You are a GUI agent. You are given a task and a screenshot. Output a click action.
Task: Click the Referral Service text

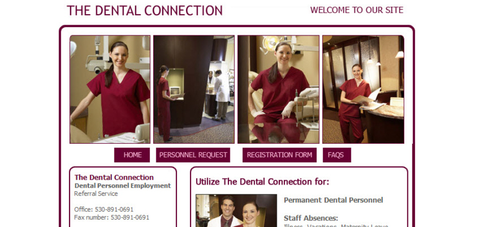coord(96,194)
